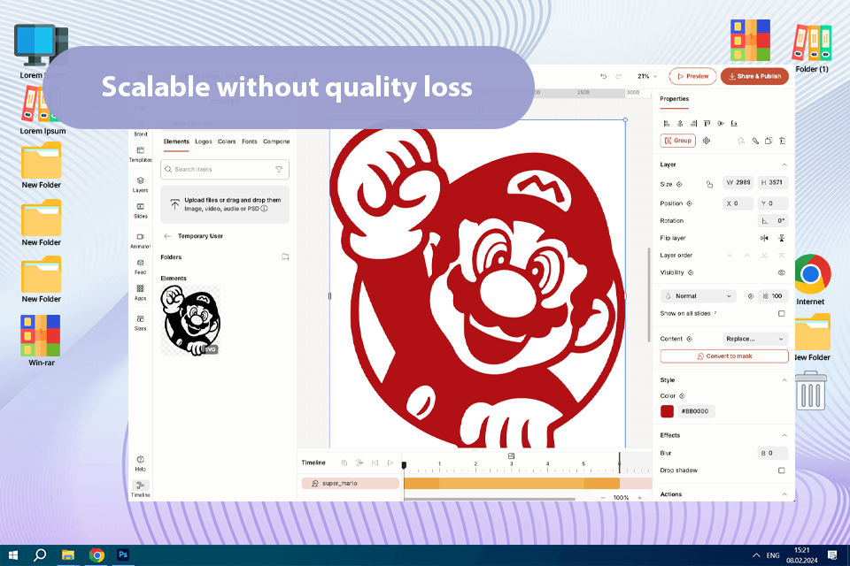Play the timeline animation
This screenshot has width=850, height=566.
390,463
